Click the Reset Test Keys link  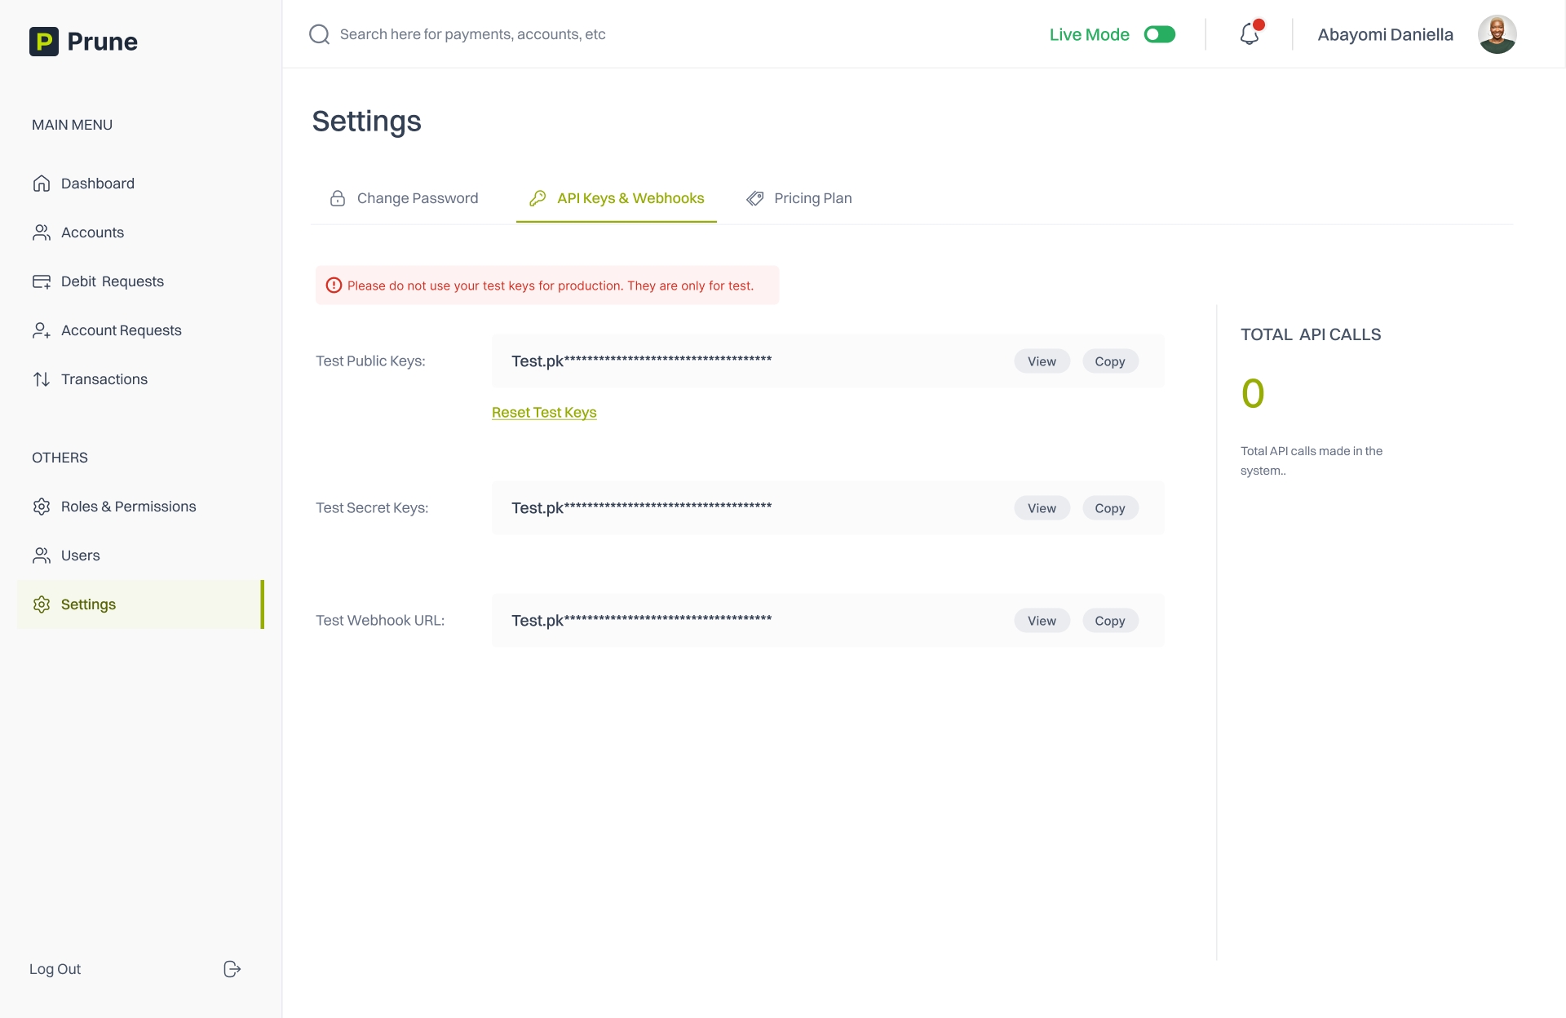coord(544,413)
